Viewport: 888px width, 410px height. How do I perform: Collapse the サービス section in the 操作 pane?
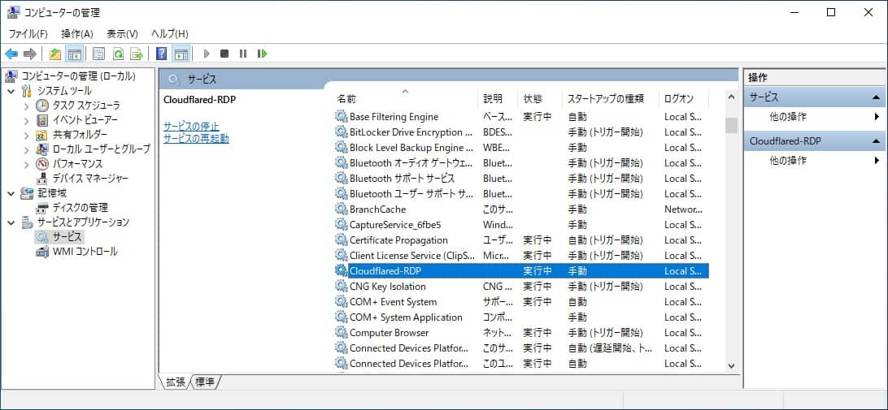click(x=876, y=97)
